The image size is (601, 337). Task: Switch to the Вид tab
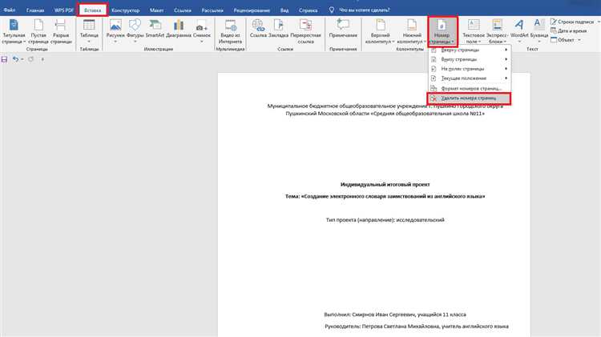(284, 10)
